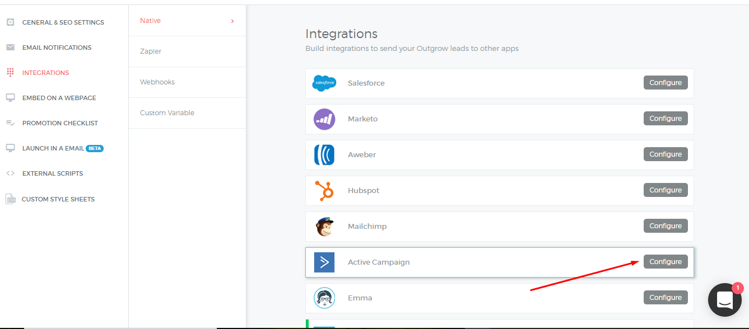The width and height of the screenshot is (749, 329).
Task: Switch to the Webhooks tab
Action: tap(187, 82)
